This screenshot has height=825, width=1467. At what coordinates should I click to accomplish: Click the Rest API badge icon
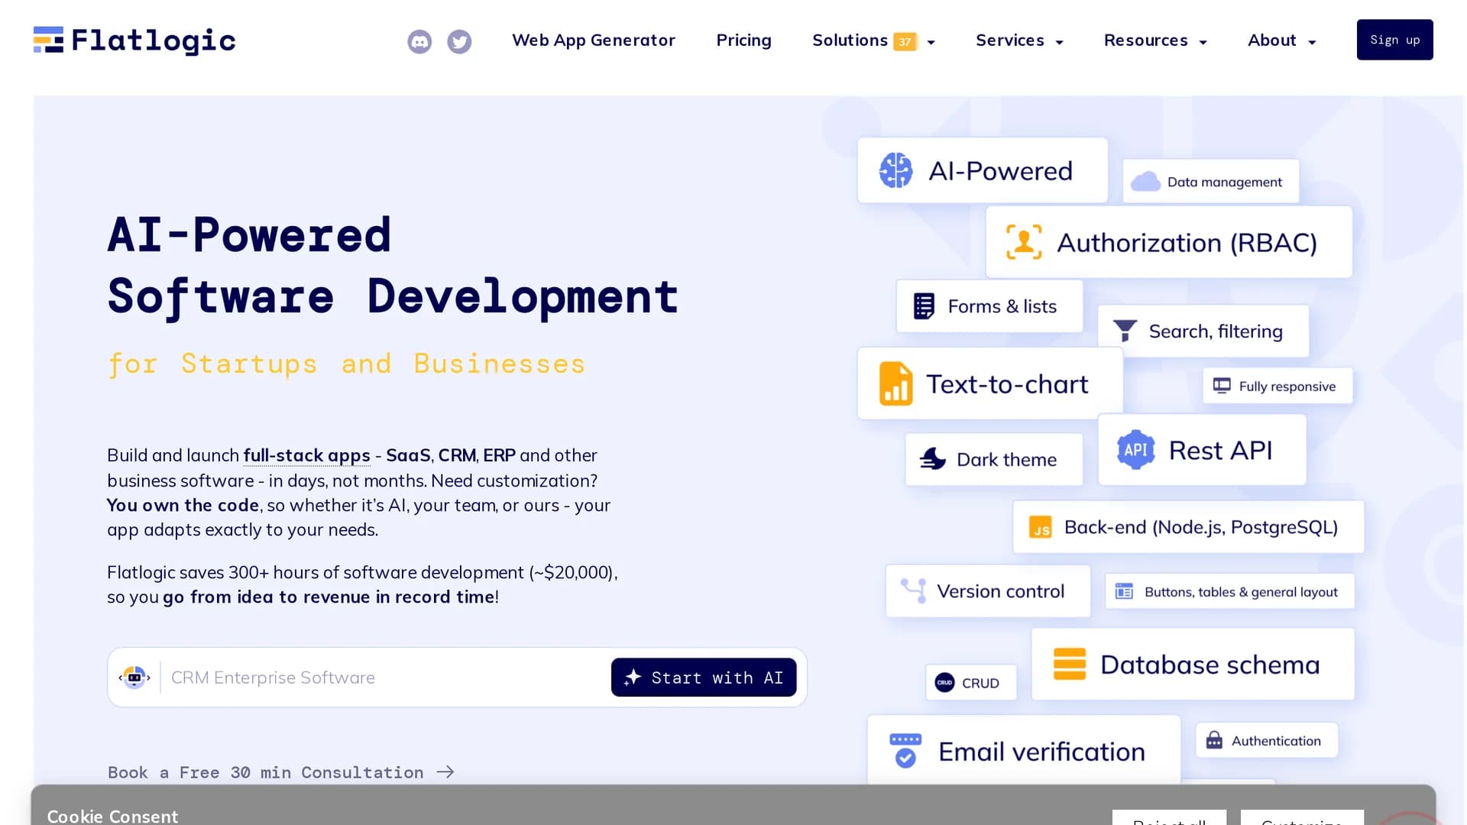point(1135,450)
